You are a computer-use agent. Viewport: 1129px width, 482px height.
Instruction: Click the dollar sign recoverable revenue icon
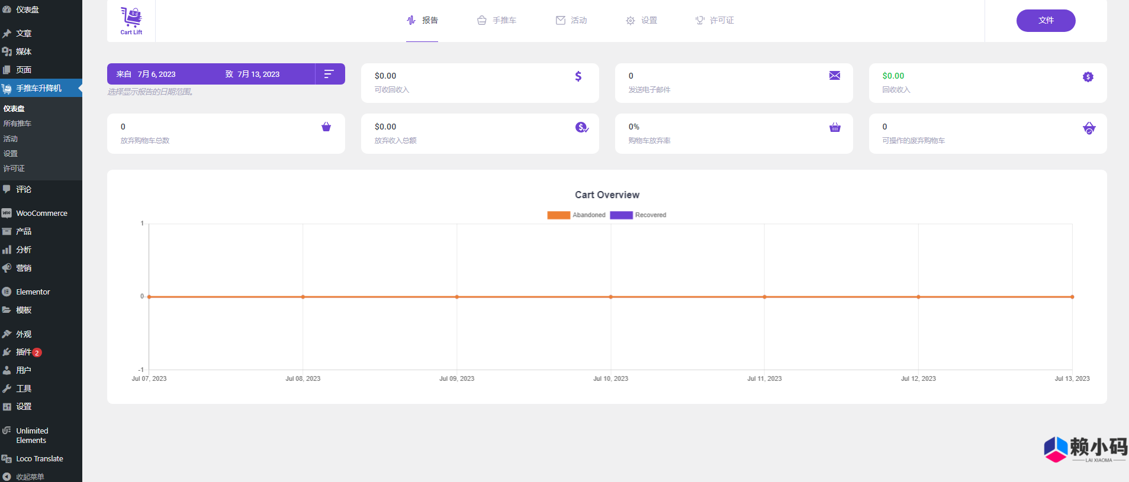(578, 76)
